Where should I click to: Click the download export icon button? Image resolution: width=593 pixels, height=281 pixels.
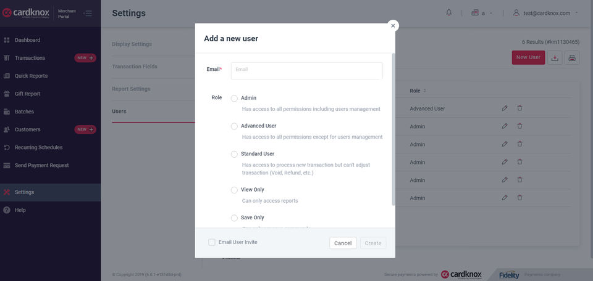click(555, 58)
